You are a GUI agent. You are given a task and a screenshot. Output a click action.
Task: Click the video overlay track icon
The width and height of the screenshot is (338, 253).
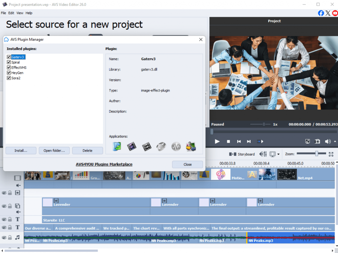[17, 206]
